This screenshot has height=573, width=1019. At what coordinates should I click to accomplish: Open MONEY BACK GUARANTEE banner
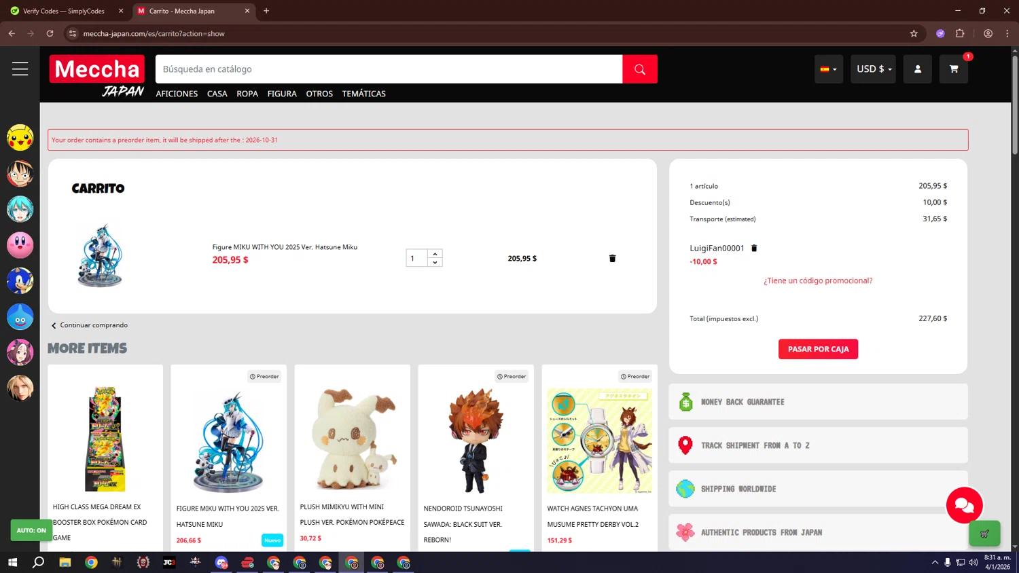coord(818,402)
